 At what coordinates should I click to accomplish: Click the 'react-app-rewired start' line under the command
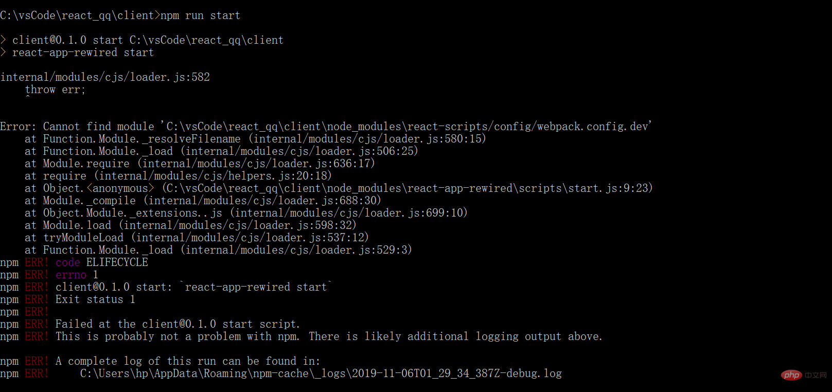click(x=83, y=52)
